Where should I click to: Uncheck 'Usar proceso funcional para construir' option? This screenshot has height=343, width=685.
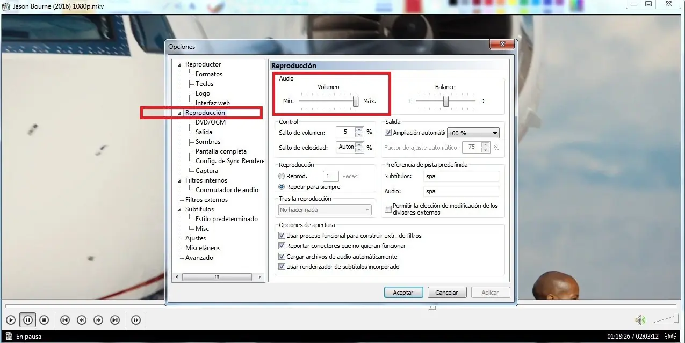[x=282, y=236]
